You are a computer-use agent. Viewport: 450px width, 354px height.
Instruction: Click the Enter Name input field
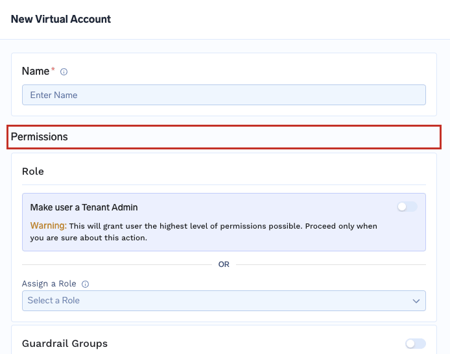(x=224, y=95)
